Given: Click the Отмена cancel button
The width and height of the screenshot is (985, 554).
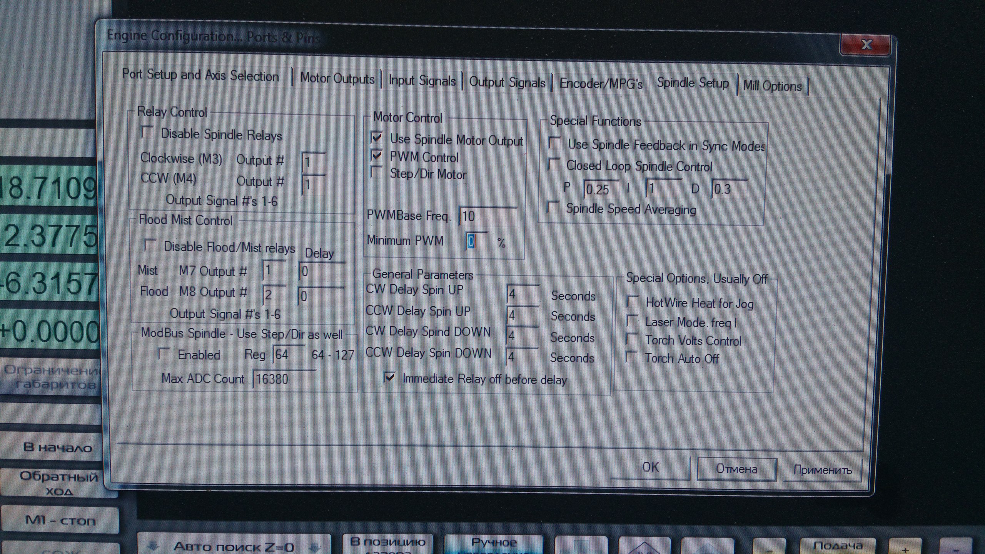Looking at the screenshot, I should pyautogui.click(x=736, y=469).
